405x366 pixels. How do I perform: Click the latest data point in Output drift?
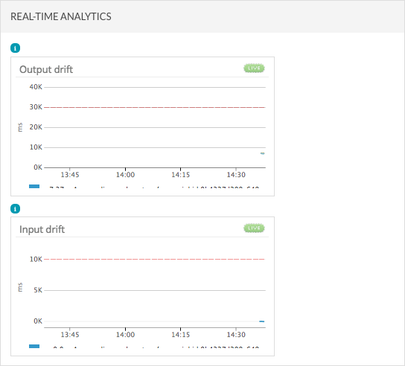point(262,153)
